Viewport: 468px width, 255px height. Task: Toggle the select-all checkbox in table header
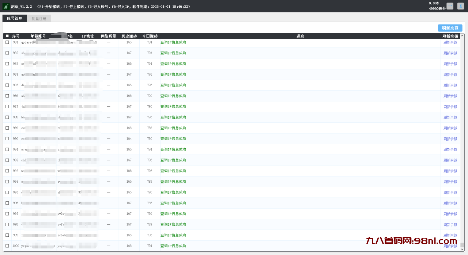pyautogui.click(x=7, y=36)
